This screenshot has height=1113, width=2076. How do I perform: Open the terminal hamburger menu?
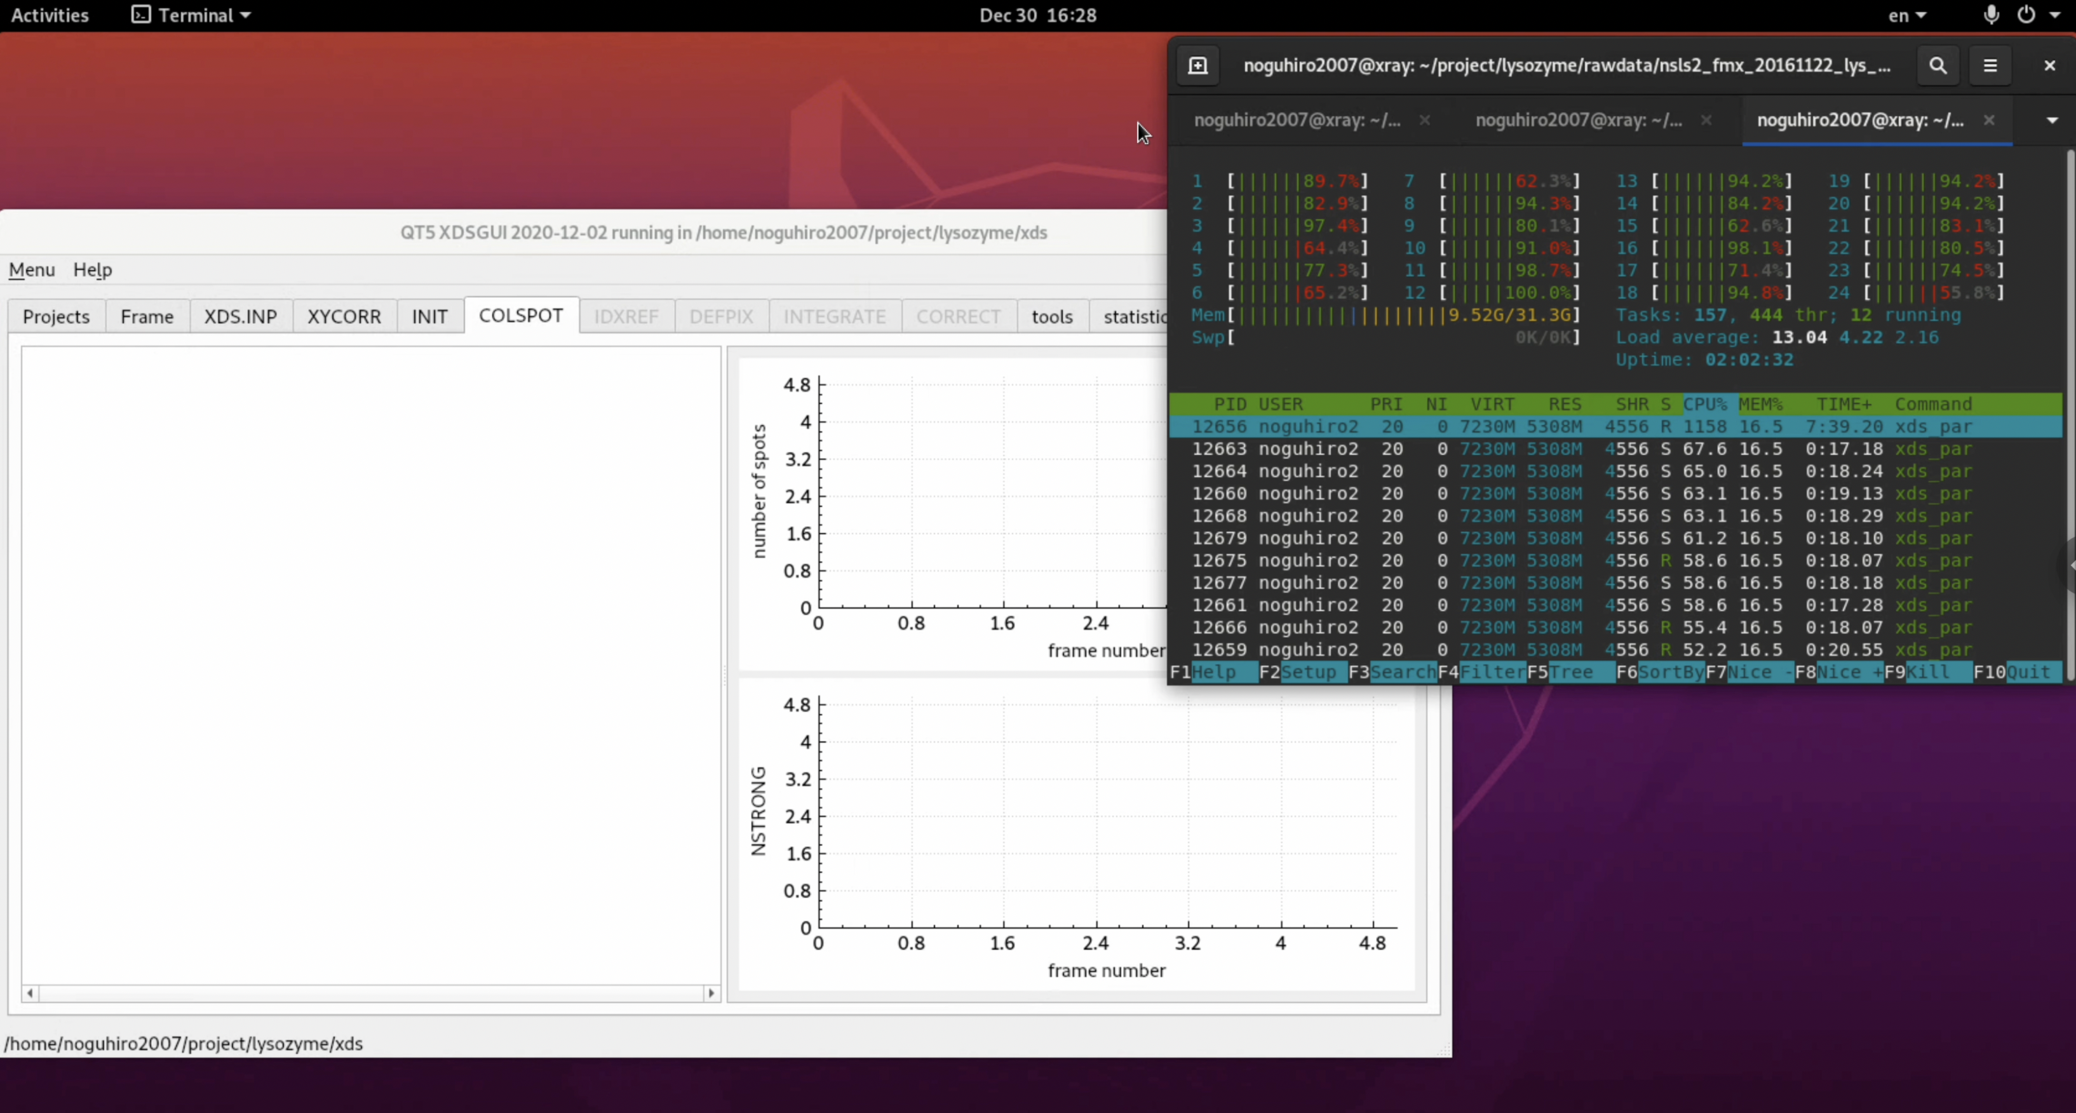1990,65
